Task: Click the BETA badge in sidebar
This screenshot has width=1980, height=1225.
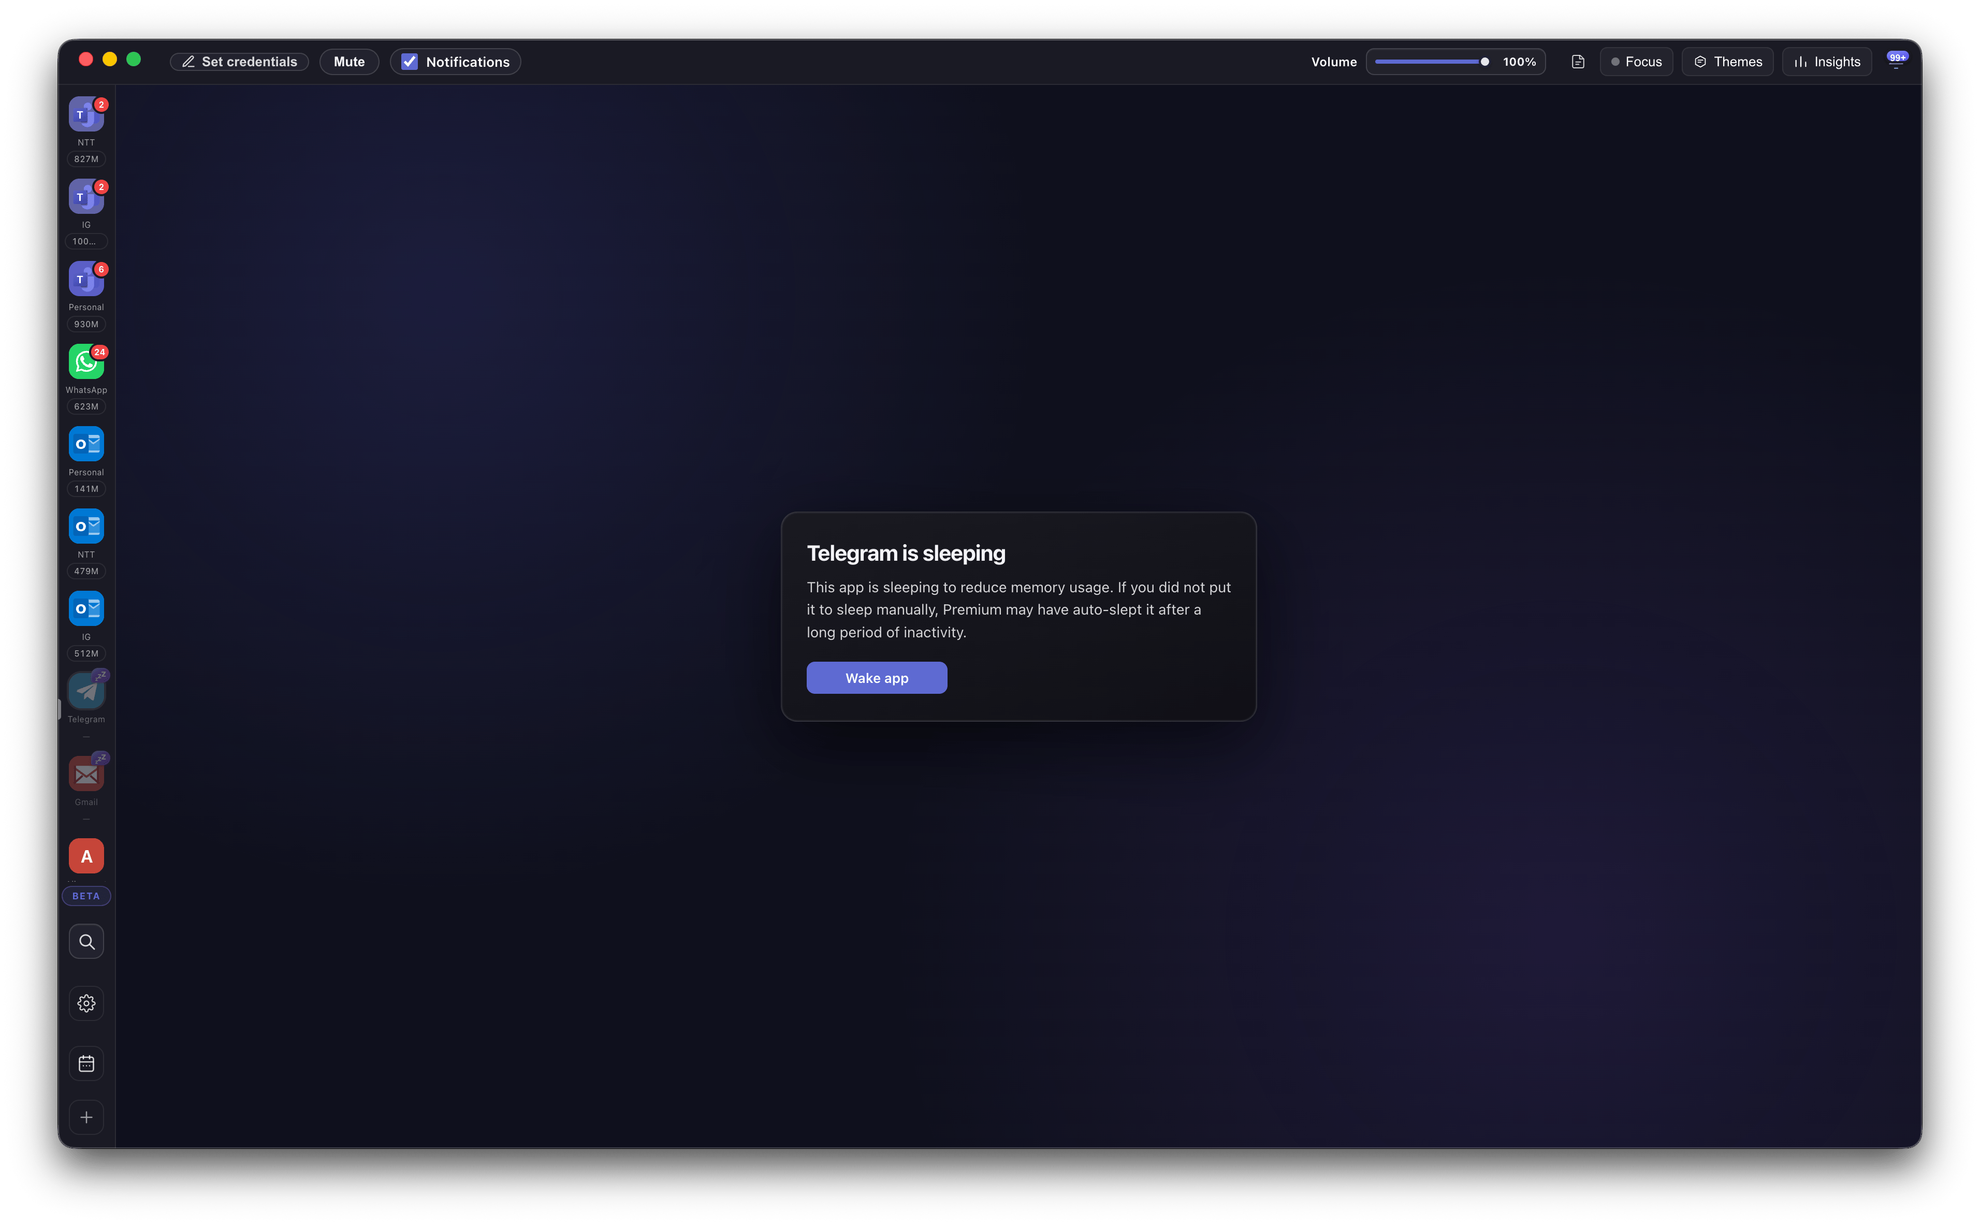Action: (86, 896)
